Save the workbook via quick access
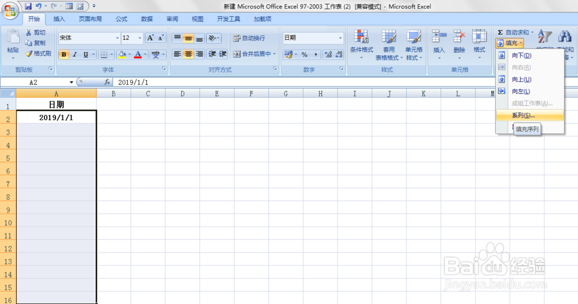The image size is (578, 304). 28,6
